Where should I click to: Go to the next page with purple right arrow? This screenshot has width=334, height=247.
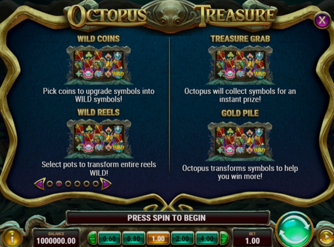[x=106, y=183]
